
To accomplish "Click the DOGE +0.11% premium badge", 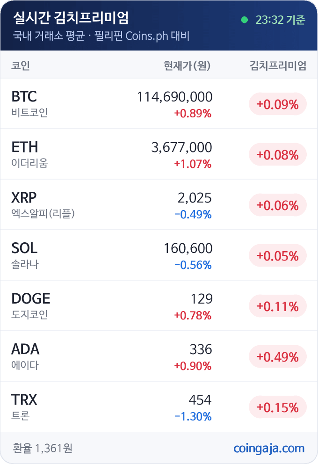I will 277,306.
